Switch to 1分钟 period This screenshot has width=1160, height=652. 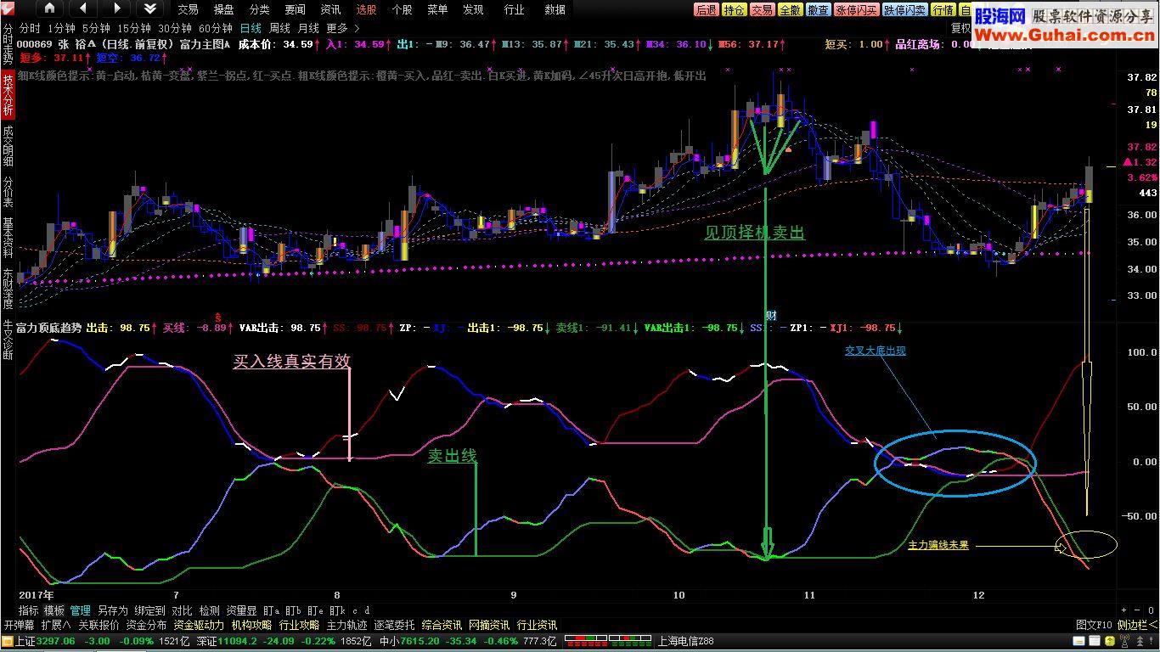tap(62, 28)
